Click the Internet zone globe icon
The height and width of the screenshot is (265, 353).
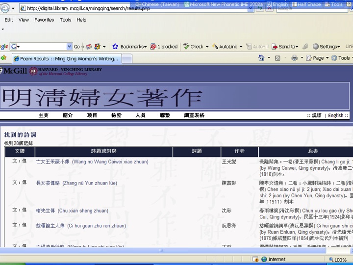(x=264, y=260)
